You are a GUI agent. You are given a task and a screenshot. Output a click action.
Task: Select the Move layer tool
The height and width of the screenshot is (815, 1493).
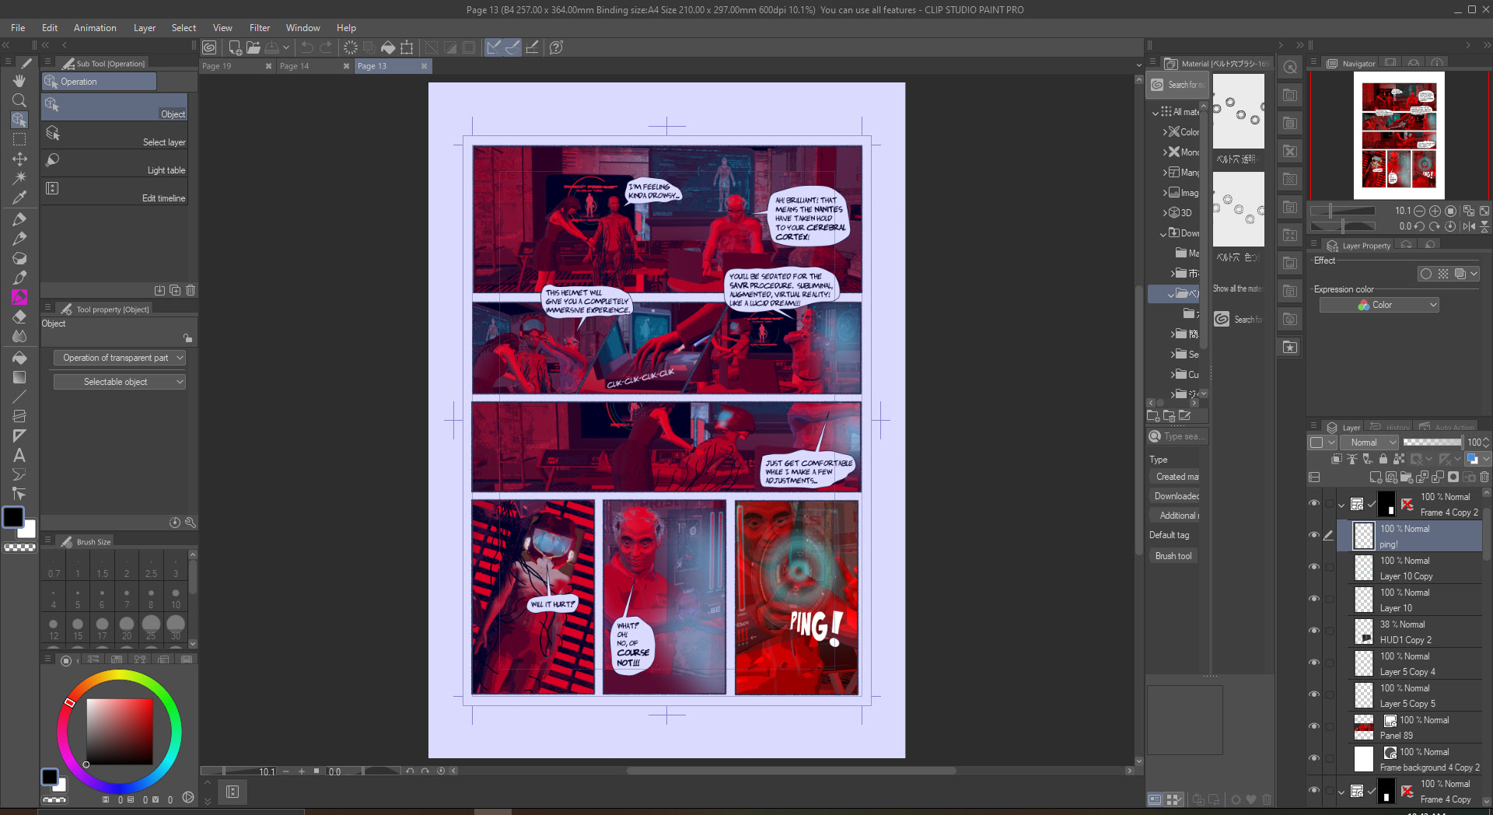(x=19, y=159)
